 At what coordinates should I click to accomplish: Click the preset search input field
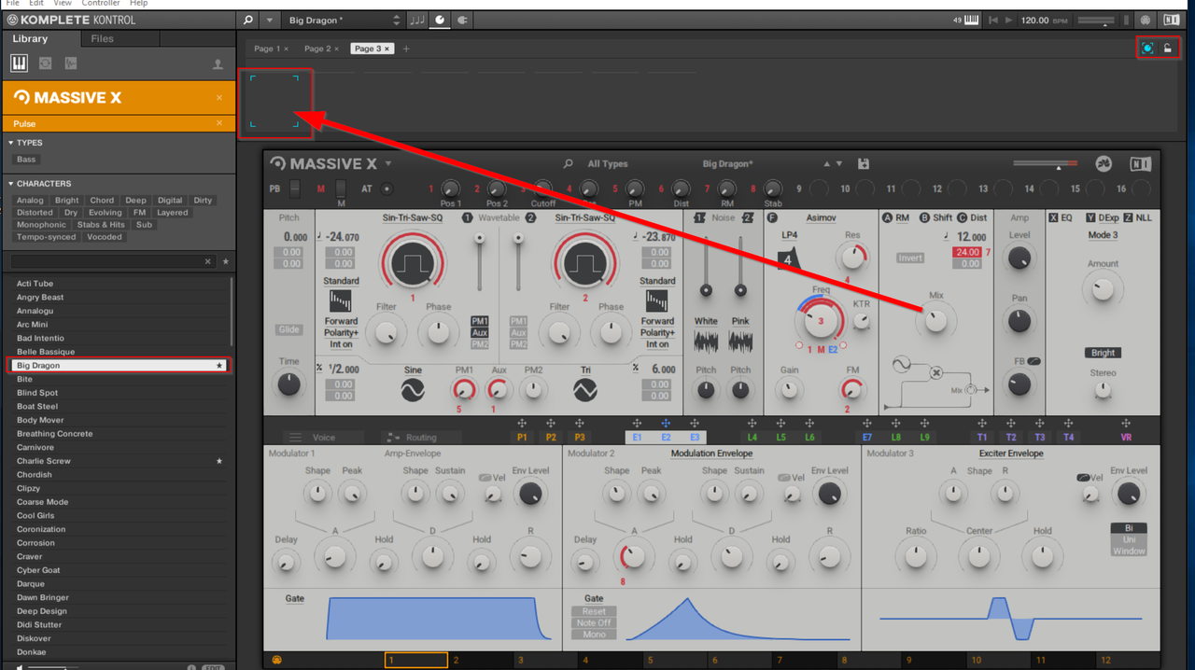pos(114,262)
